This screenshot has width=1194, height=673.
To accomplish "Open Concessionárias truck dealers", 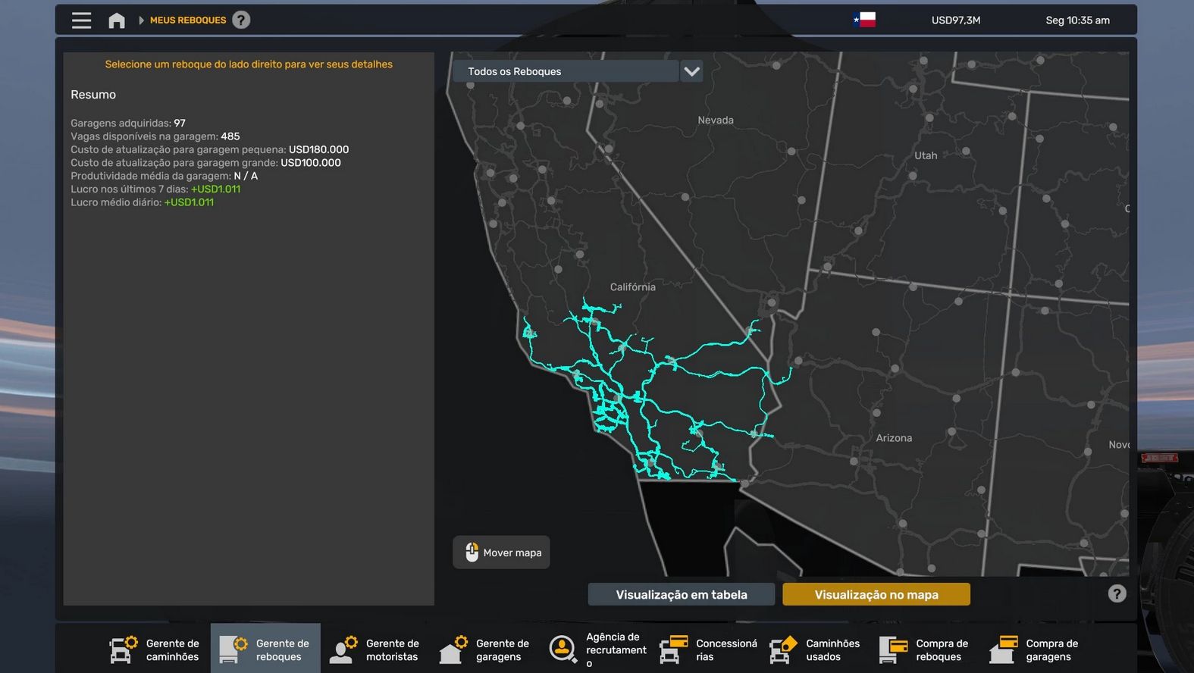I will (707, 650).
